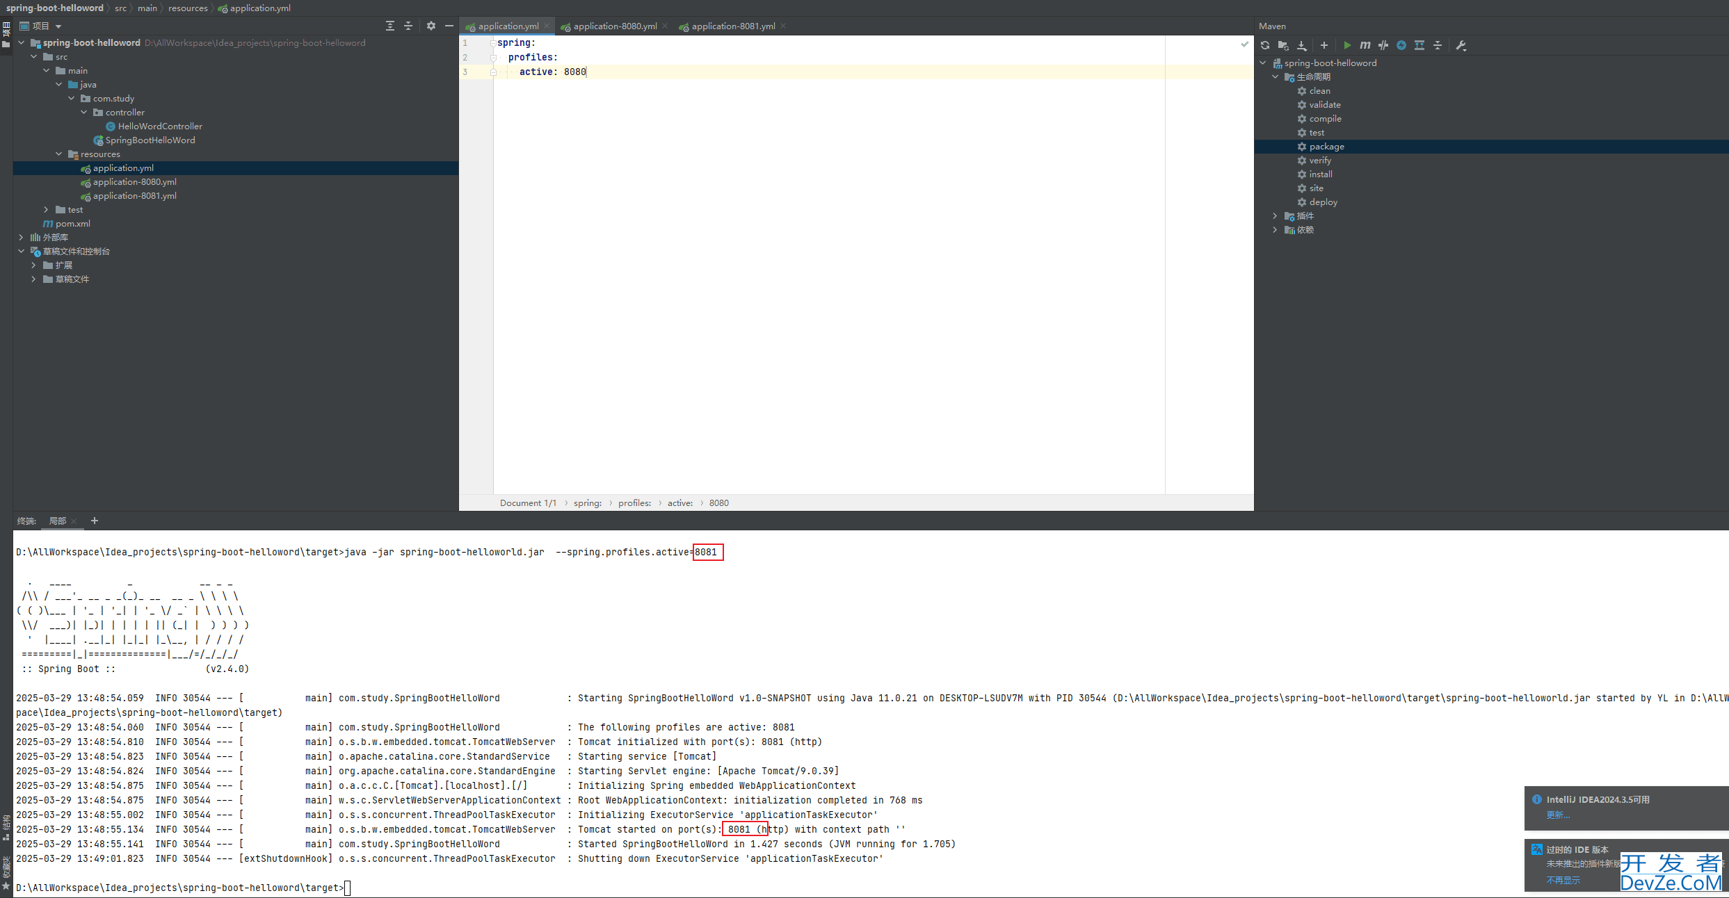Collapse the spring-boot-helloword project root
Screen dimensions: 1729x898
[22, 42]
